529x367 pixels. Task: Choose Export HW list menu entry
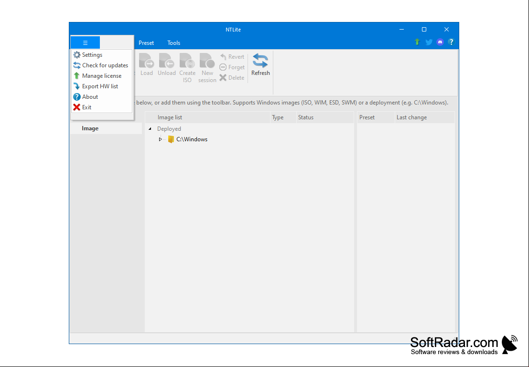point(102,86)
